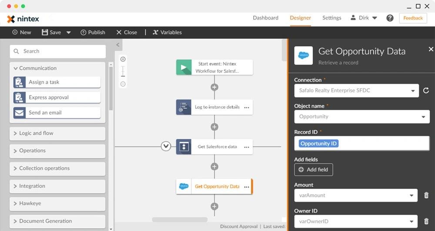Screen dimensions: 435x231
Task: Select the Send an email action
Action: [57, 112]
